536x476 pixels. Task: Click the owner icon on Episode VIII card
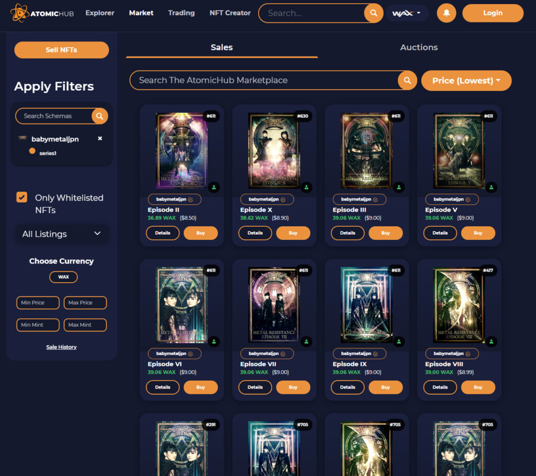click(x=491, y=341)
